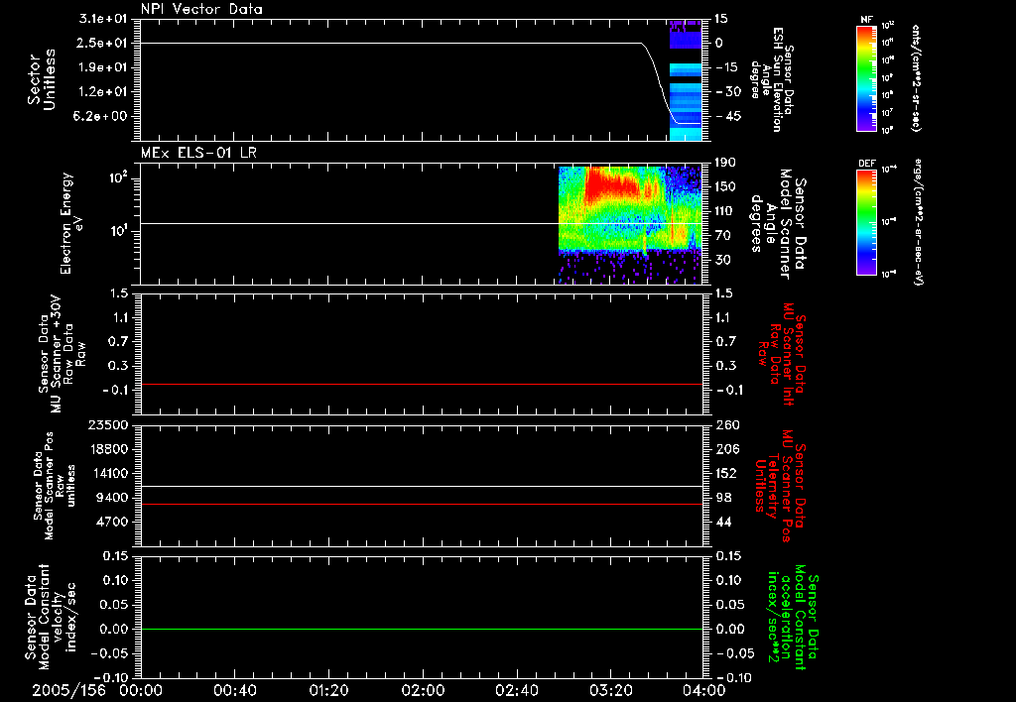Click the "9400" scanner position tick label
Screen dimensions: 1016x702
pyautogui.click(x=112, y=498)
